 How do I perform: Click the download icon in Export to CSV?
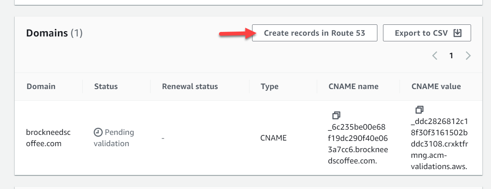point(457,33)
